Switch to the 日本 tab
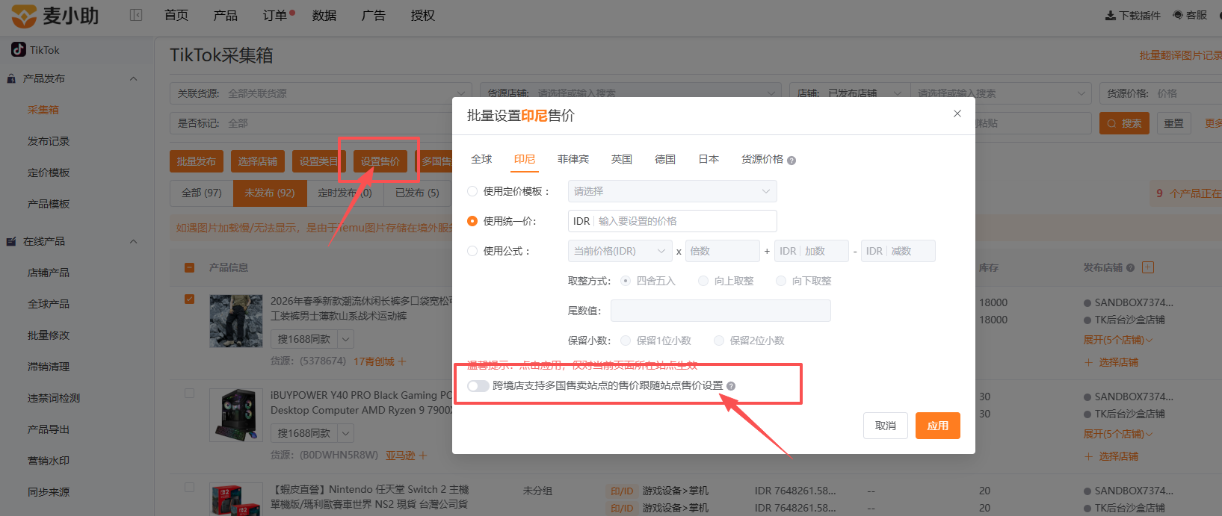This screenshot has width=1222, height=516. (709, 159)
